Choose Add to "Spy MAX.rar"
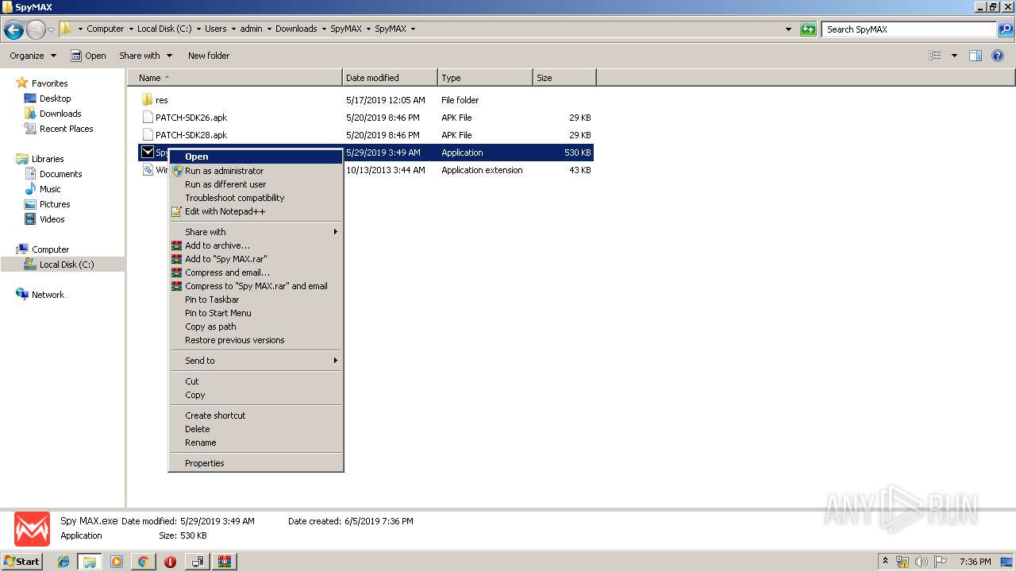 point(256,259)
